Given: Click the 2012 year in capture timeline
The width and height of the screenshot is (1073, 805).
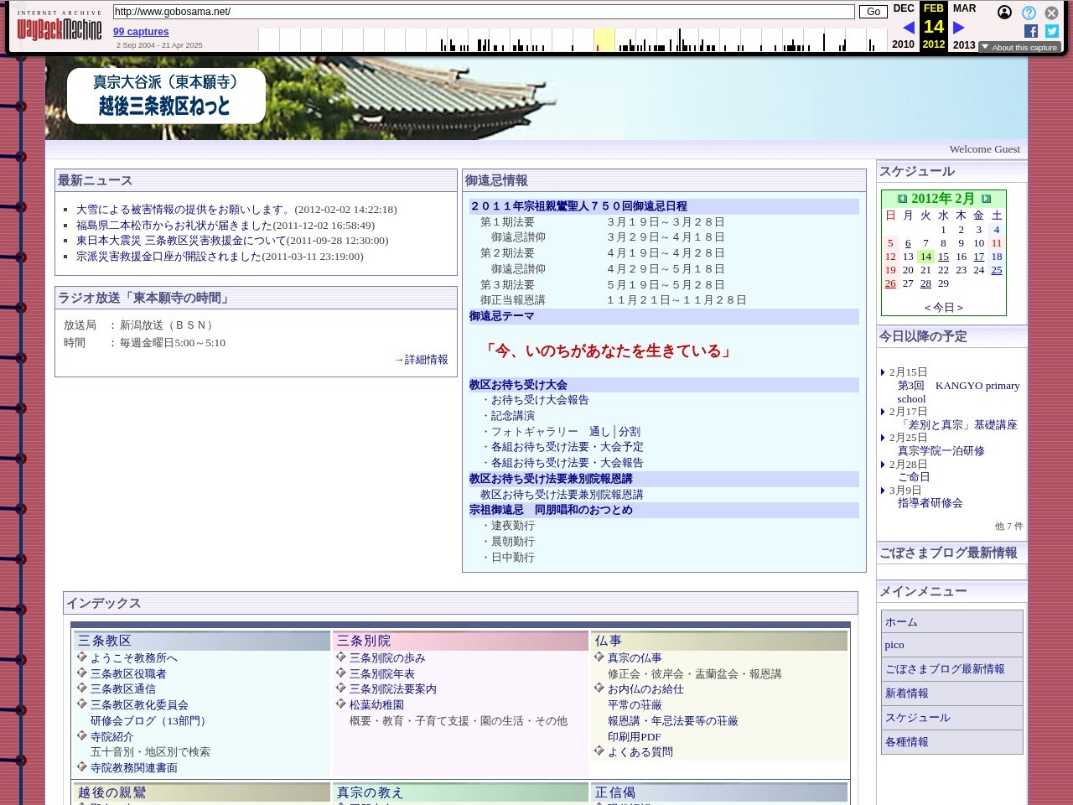Looking at the screenshot, I should 933,44.
